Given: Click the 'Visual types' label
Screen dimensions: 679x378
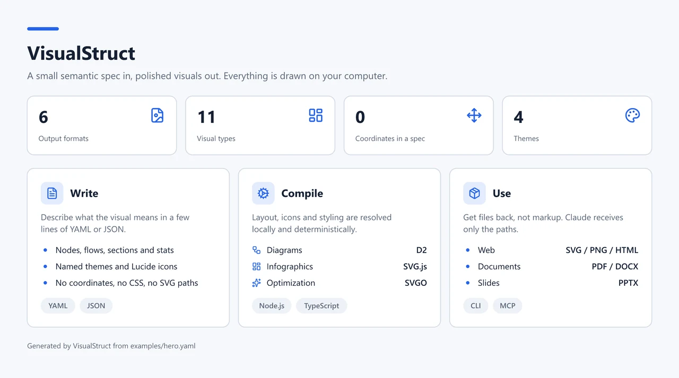Looking at the screenshot, I should coord(216,139).
